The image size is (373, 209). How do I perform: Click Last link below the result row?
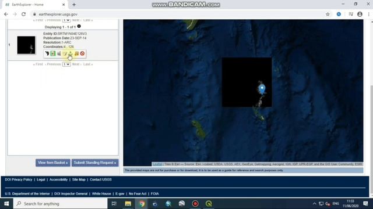point(88,64)
